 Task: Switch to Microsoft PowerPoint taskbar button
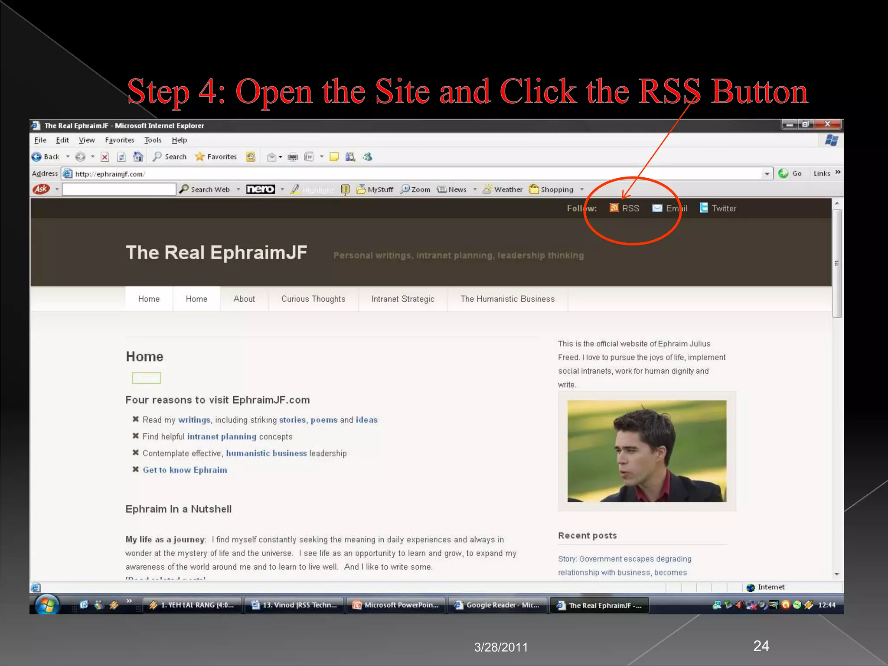396,605
